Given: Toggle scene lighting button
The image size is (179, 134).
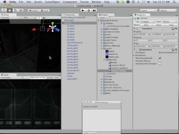Looking at the screenshot, I should click(40, 17).
